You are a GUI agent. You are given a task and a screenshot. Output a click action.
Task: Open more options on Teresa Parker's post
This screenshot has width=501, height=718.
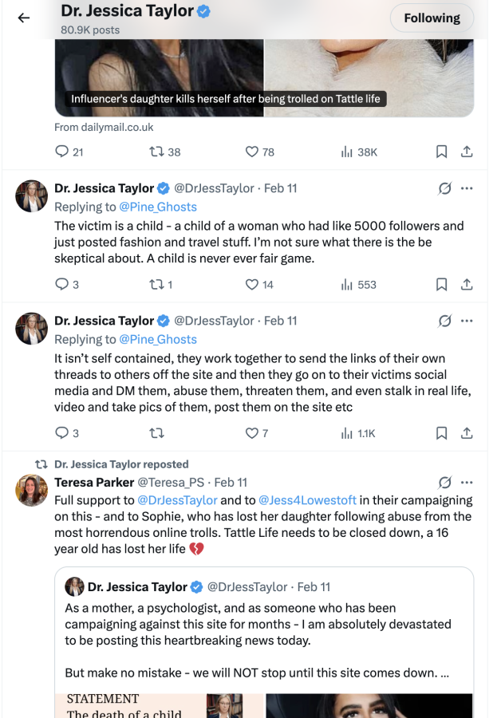[x=467, y=482]
